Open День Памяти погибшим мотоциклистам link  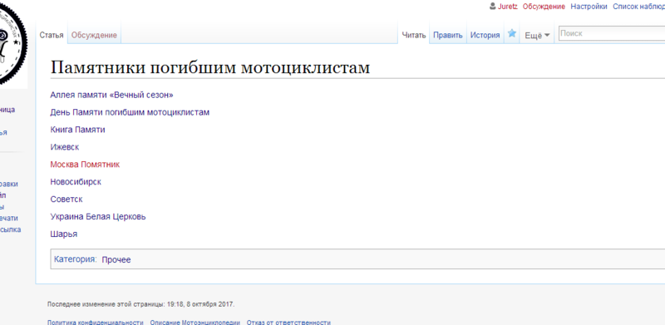click(x=130, y=112)
